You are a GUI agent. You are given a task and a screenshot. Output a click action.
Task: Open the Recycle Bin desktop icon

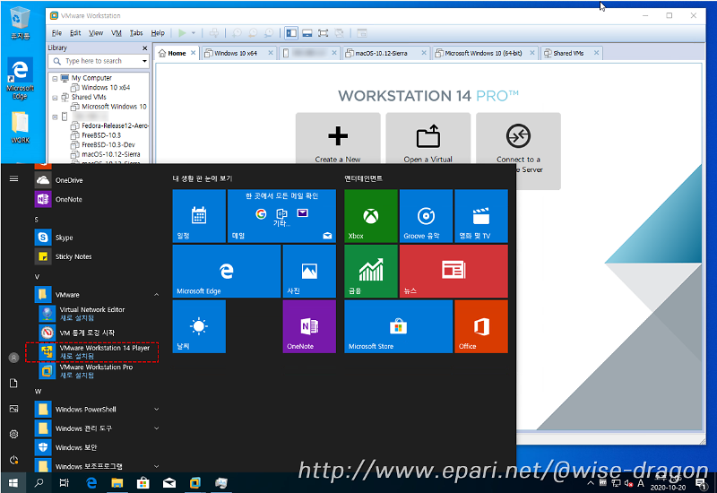pyautogui.click(x=20, y=23)
